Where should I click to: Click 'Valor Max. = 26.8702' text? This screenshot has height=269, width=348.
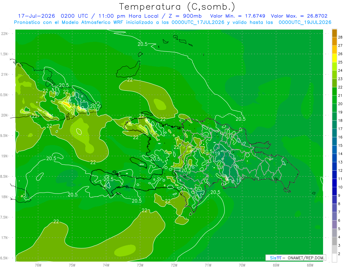[x=299, y=16]
